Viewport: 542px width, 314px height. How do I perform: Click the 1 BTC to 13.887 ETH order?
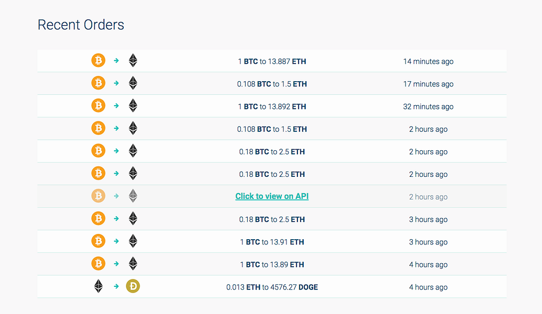[271, 61]
